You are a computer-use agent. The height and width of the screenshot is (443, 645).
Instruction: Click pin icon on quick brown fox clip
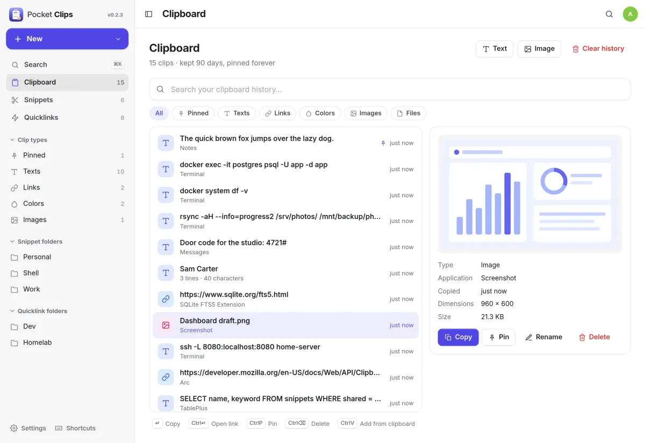pyautogui.click(x=383, y=143)
